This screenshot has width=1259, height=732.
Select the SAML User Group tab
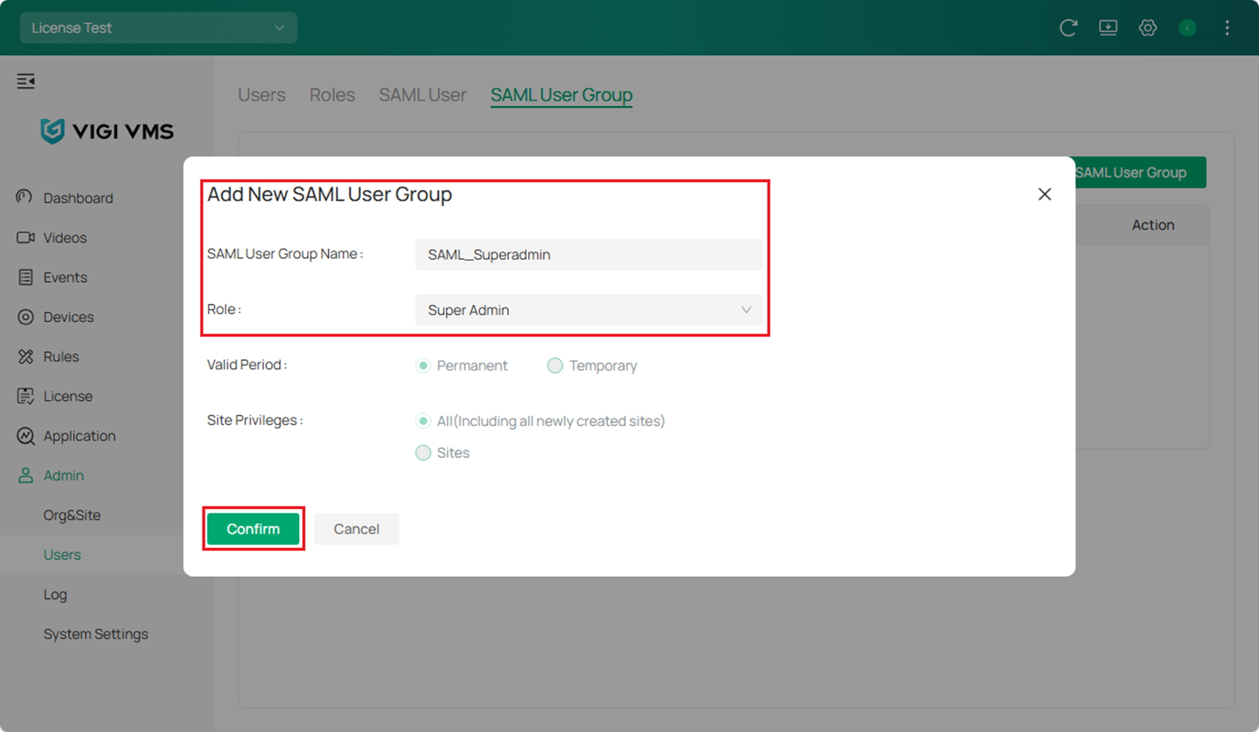[561, 95]
